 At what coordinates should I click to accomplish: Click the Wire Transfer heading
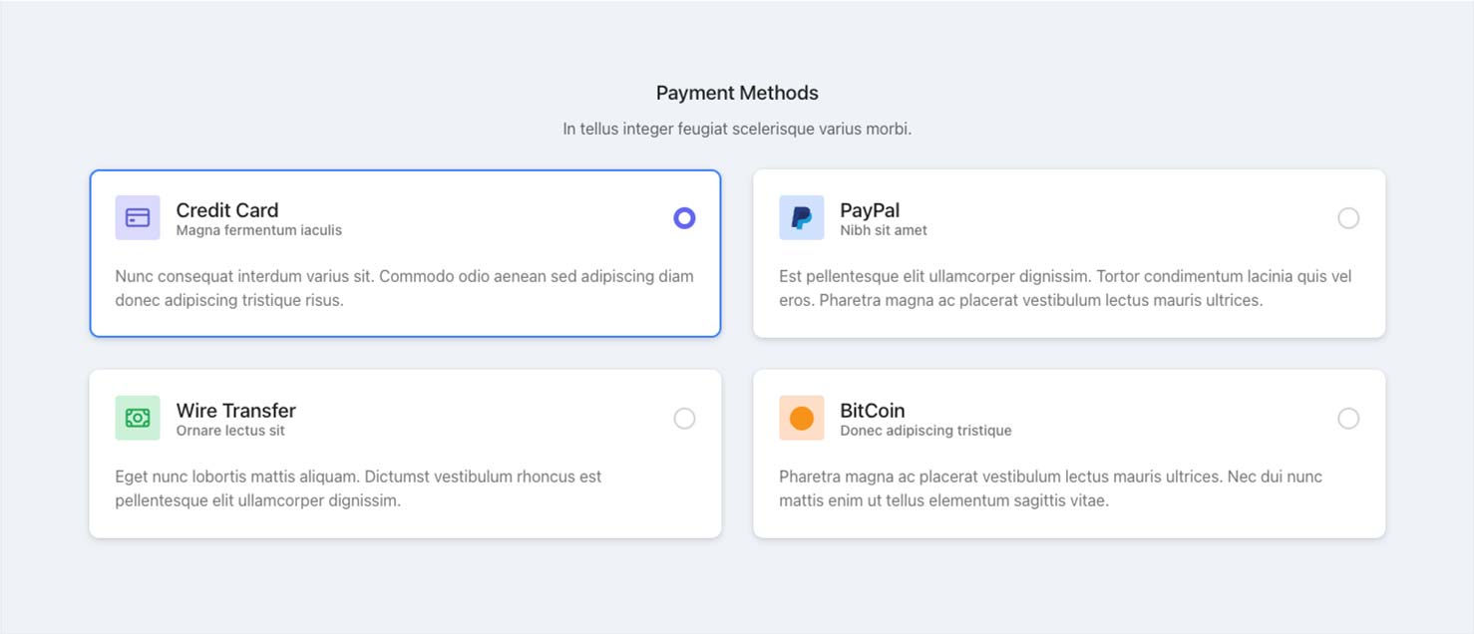click(236, 411)
